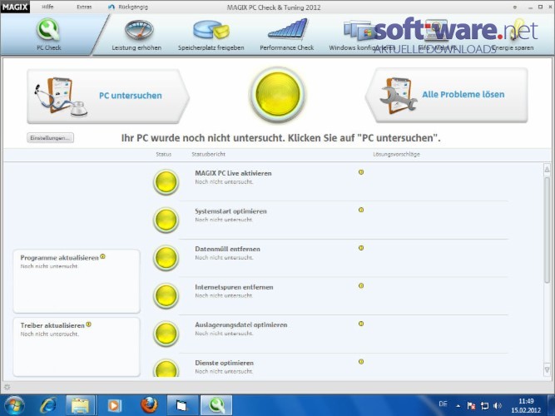Click the Statusbericht column header
555x416 pixels.
pos(209,154)
